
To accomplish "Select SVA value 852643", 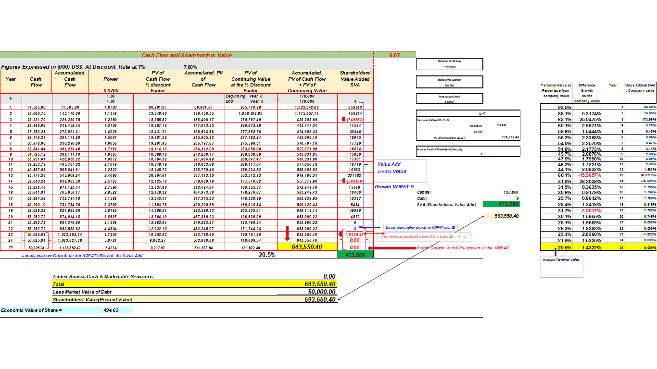I will pyautogui.click(x=355, y=107).
